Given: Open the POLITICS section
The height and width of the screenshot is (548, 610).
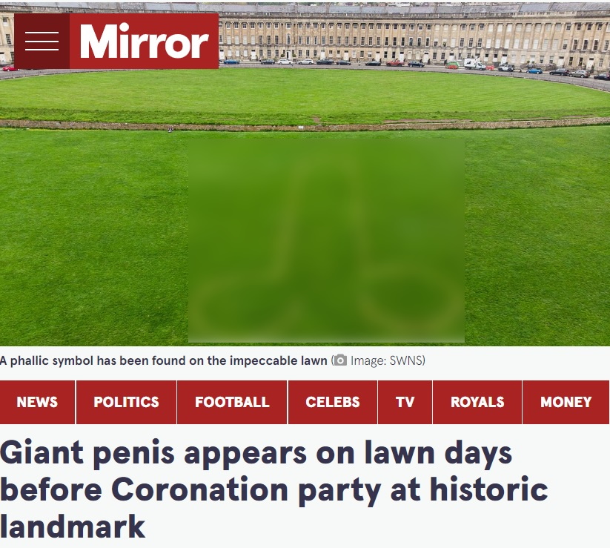Looking at the screenshot, I should [x=127, y=402].
